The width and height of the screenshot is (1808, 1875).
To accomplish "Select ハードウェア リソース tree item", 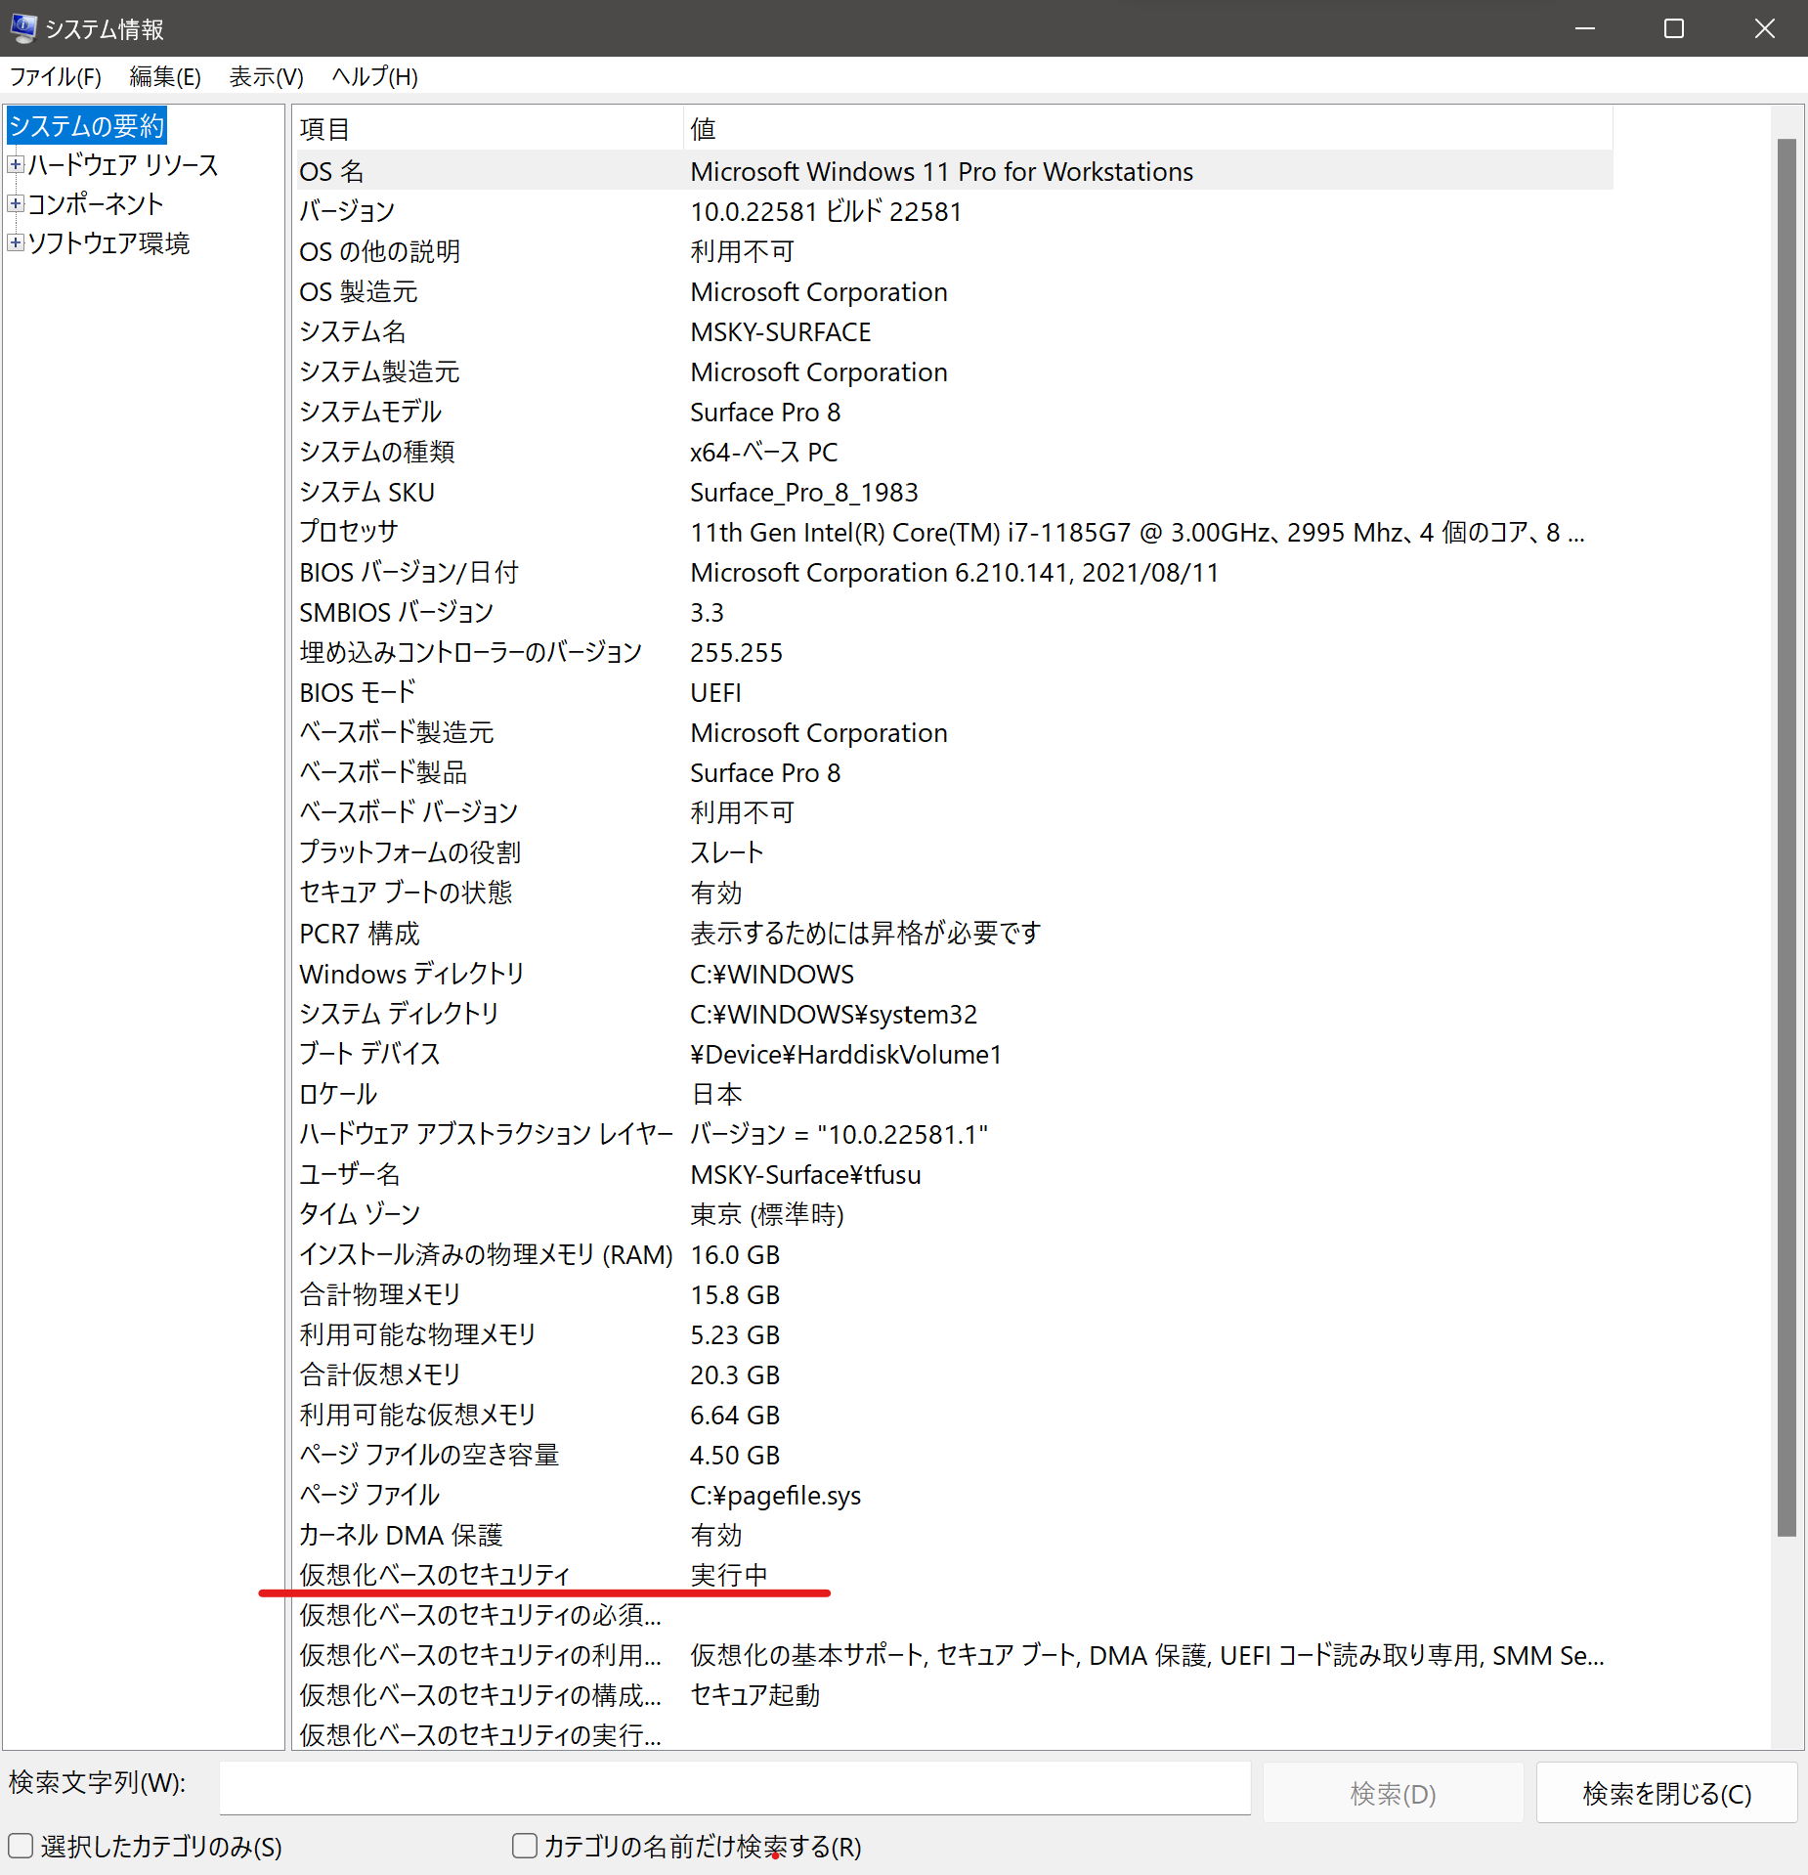I will click(x=123, y=165).
